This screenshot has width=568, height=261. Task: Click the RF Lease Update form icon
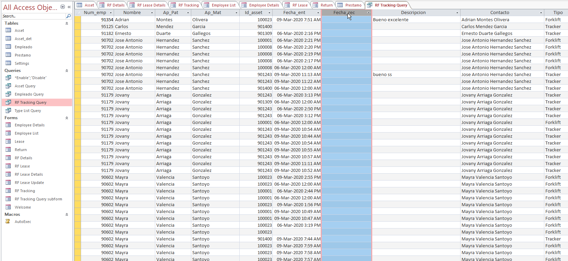[8, 182]
